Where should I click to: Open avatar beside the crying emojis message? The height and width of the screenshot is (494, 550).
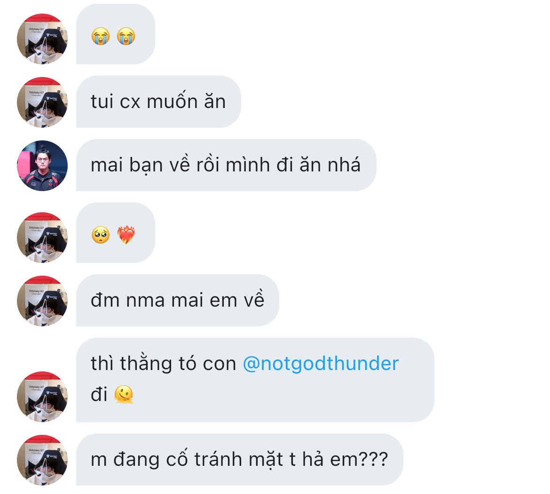tap(42, 39)
